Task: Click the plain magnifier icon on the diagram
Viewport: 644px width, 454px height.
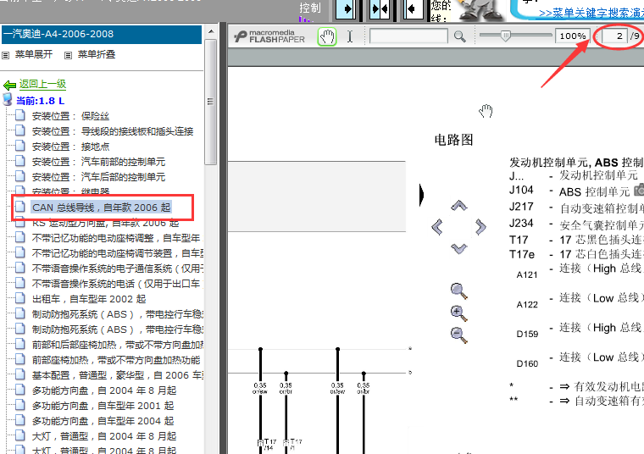Action: 458,291
